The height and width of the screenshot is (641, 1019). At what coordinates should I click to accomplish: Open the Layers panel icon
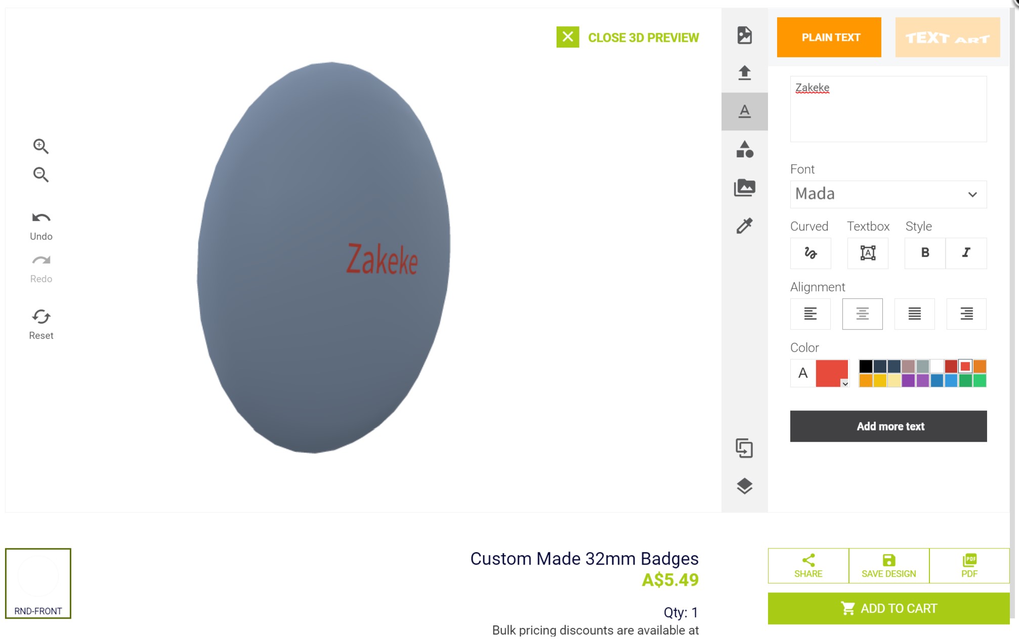(x=744, y=487)
